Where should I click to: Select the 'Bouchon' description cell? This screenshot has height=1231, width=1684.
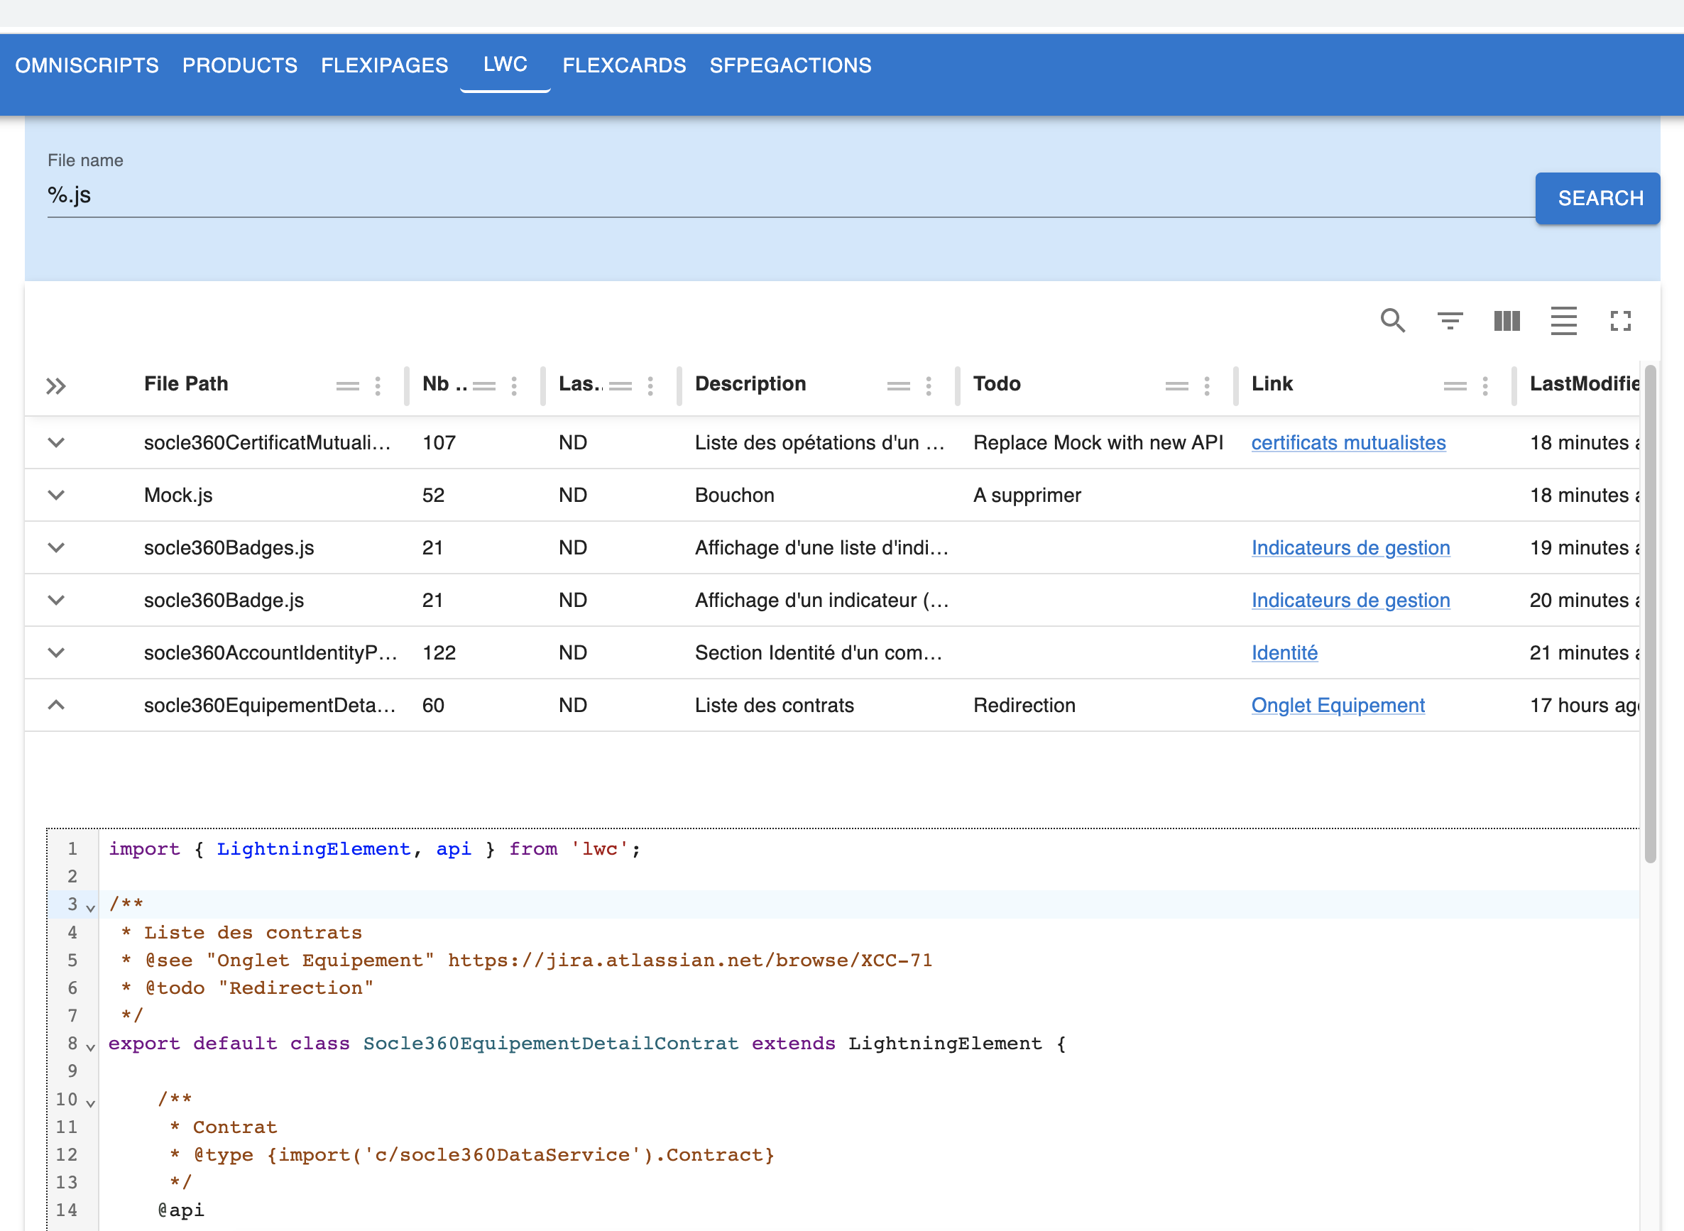[x=735, y=495]
